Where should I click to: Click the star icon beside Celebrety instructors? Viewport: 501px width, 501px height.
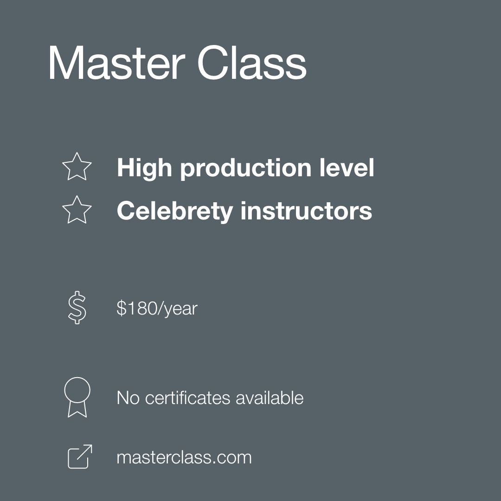[77, 210]
